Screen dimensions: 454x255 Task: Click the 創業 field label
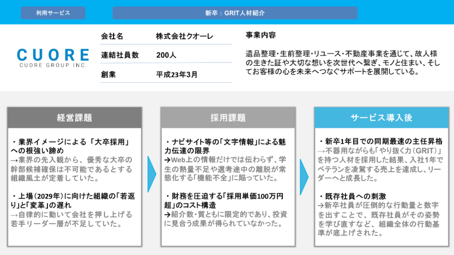(x=109, y=74)
